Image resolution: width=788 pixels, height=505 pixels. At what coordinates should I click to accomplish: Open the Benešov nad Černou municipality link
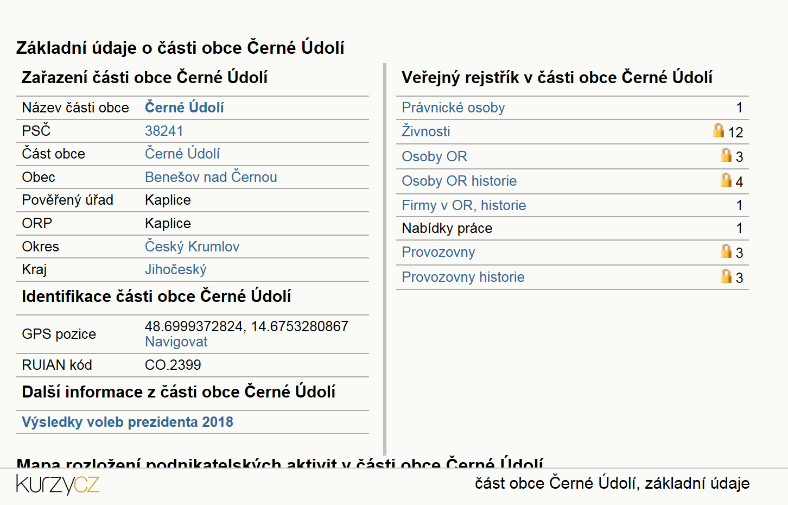211,177
